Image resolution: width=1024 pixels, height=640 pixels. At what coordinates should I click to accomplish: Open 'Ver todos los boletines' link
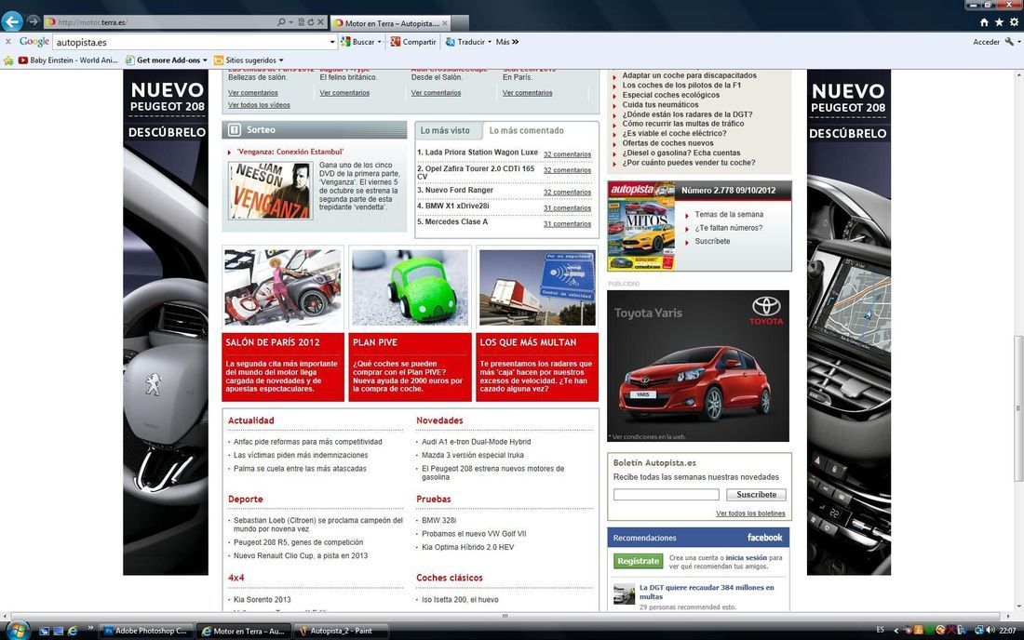click(x=750, y=513)
